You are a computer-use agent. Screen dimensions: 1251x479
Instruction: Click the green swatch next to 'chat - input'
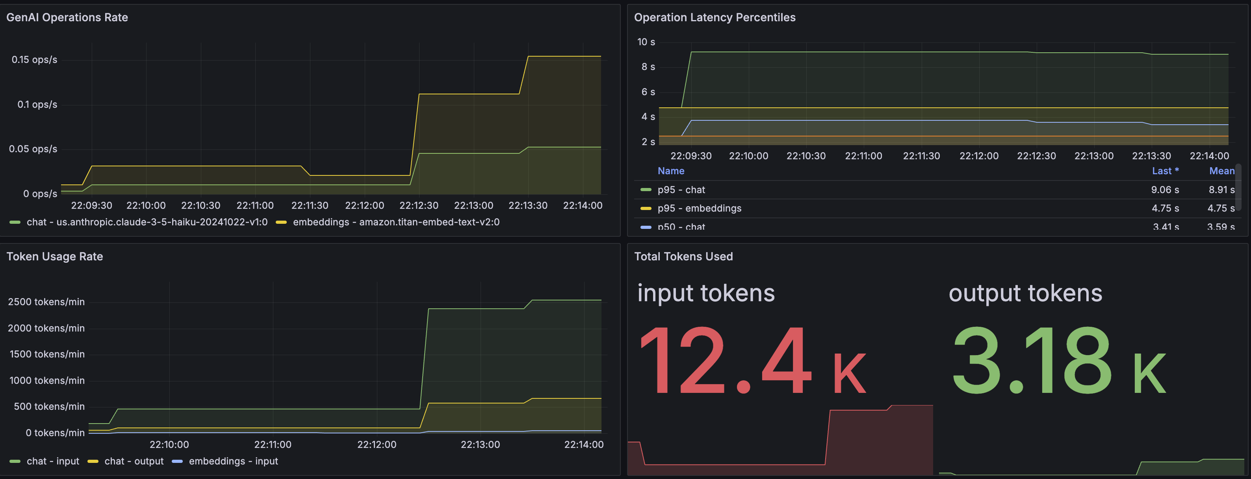15,461
